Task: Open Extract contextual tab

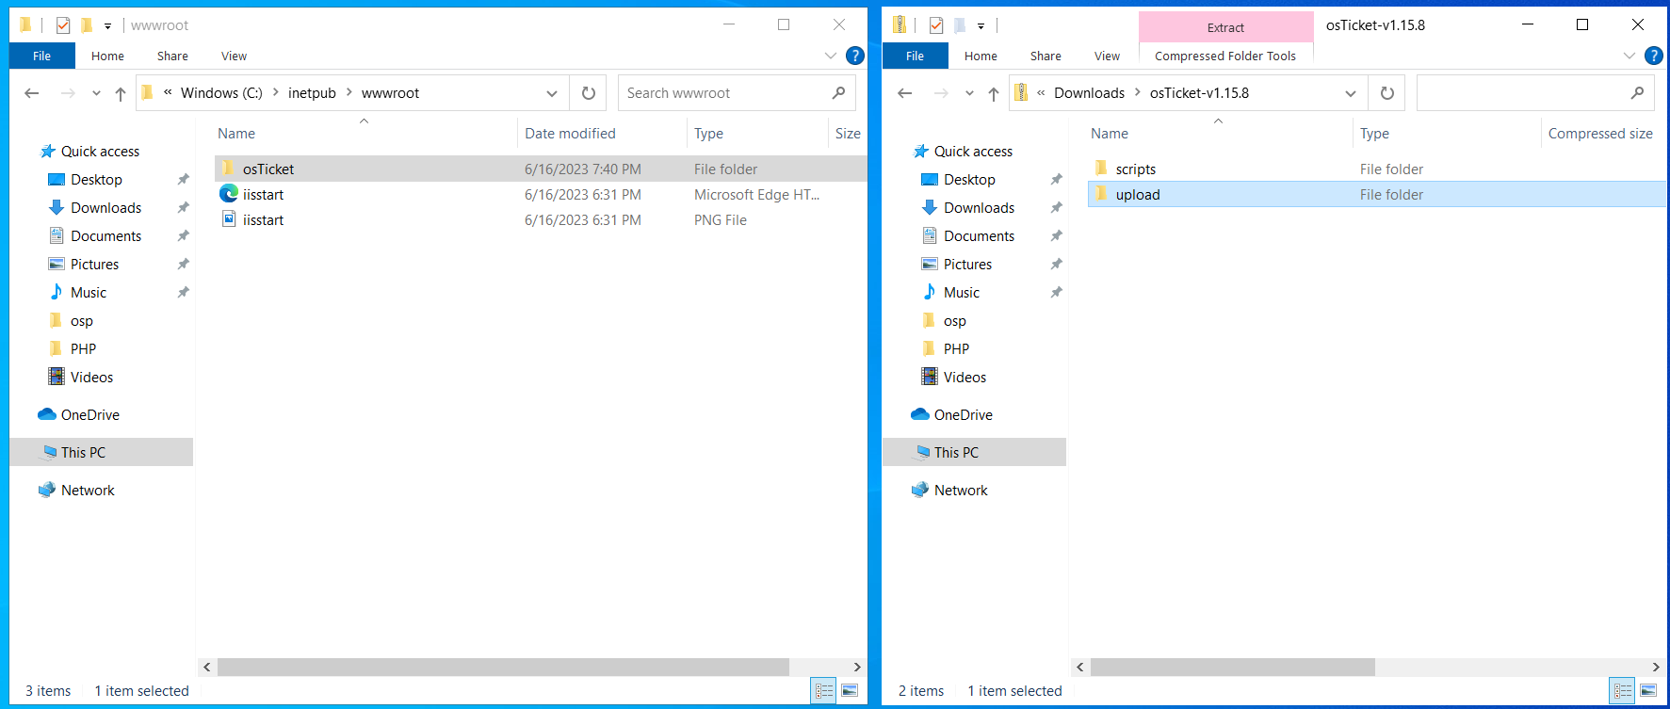Action: coord(1225,27)
